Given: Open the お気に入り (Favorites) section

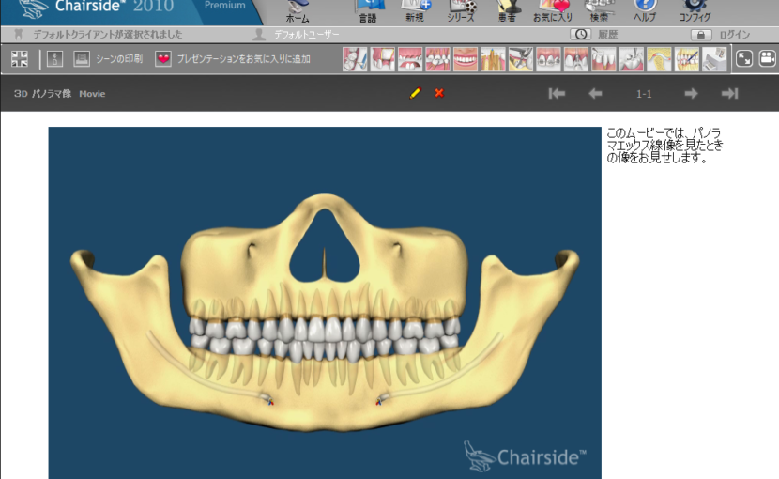Looking at the screenshot, I should [553, 11].
